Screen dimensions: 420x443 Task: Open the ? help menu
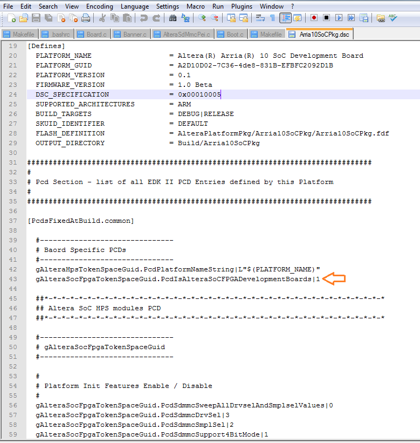tap(293, 6)
